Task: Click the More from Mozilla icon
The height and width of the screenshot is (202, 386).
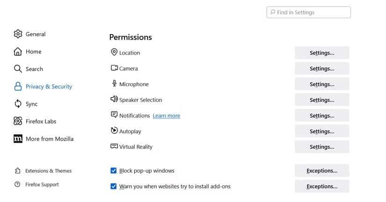Action: [18, 139]
